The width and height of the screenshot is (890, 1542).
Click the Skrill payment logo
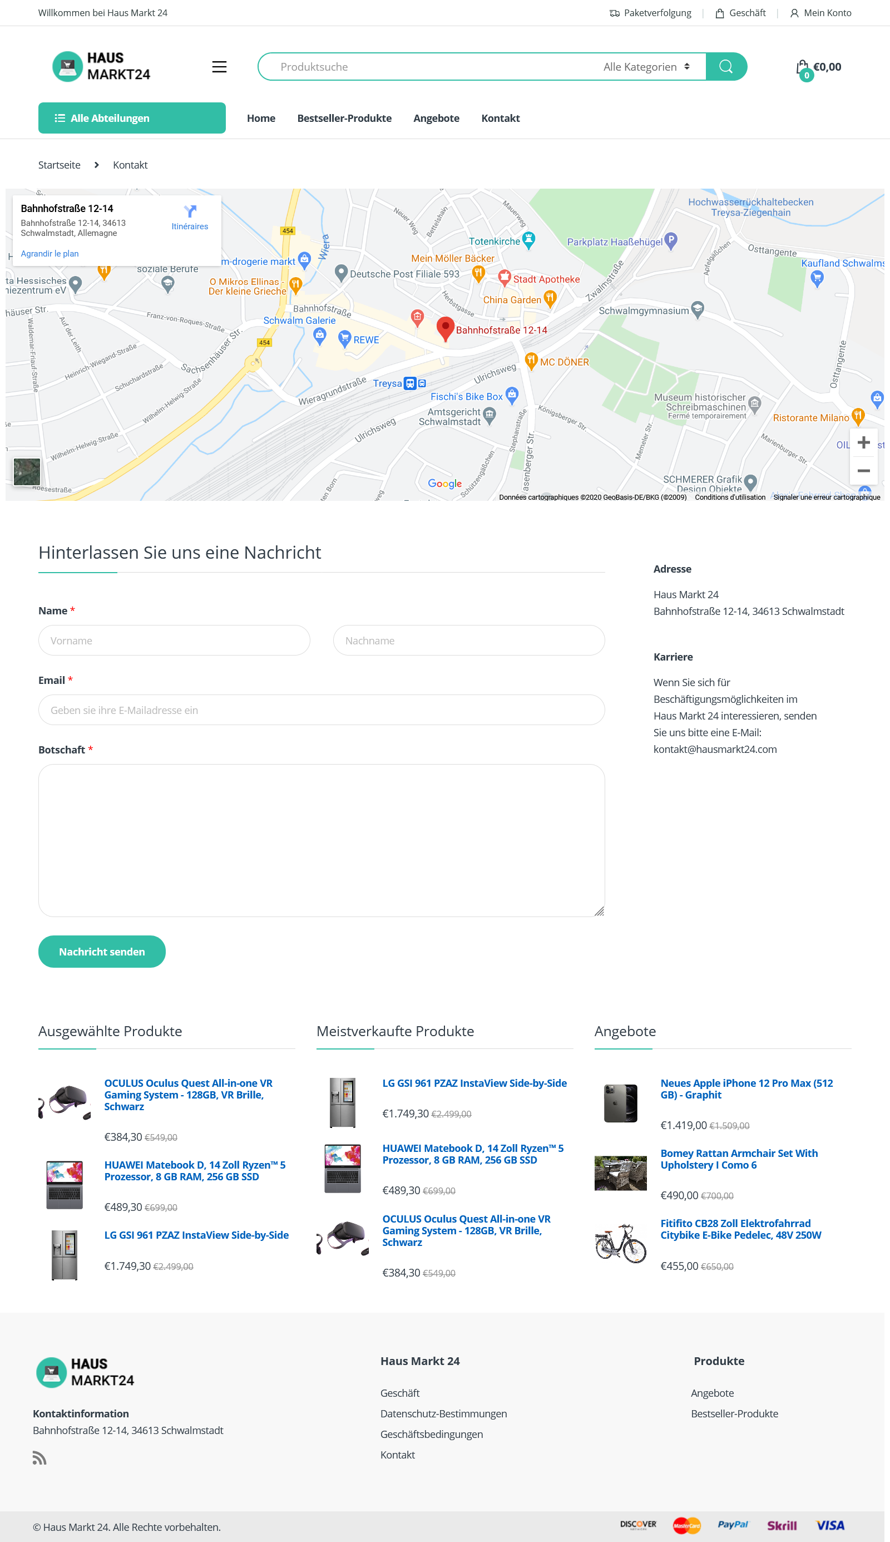click(782, 1525)
